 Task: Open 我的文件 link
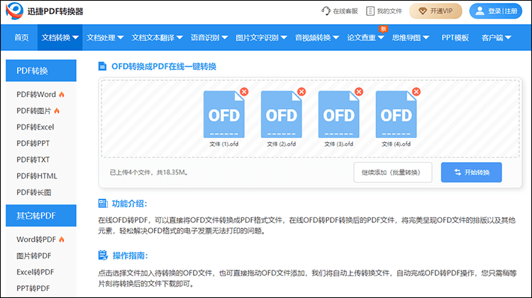pos(384,11)
